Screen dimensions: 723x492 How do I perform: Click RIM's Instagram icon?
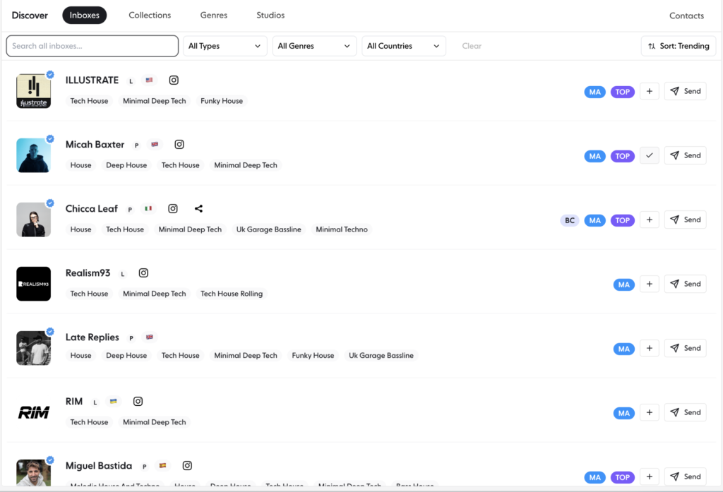tap(138, 402)
